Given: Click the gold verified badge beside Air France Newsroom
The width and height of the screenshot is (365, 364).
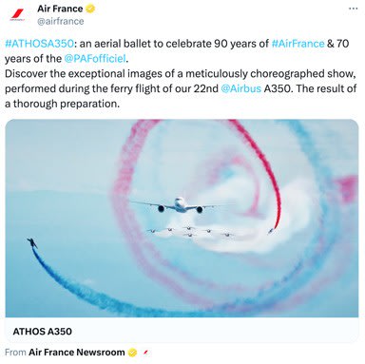Looking at the screenshot, I should pos(132,353).
